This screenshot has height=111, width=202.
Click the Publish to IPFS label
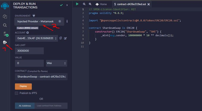coord(28,93)
